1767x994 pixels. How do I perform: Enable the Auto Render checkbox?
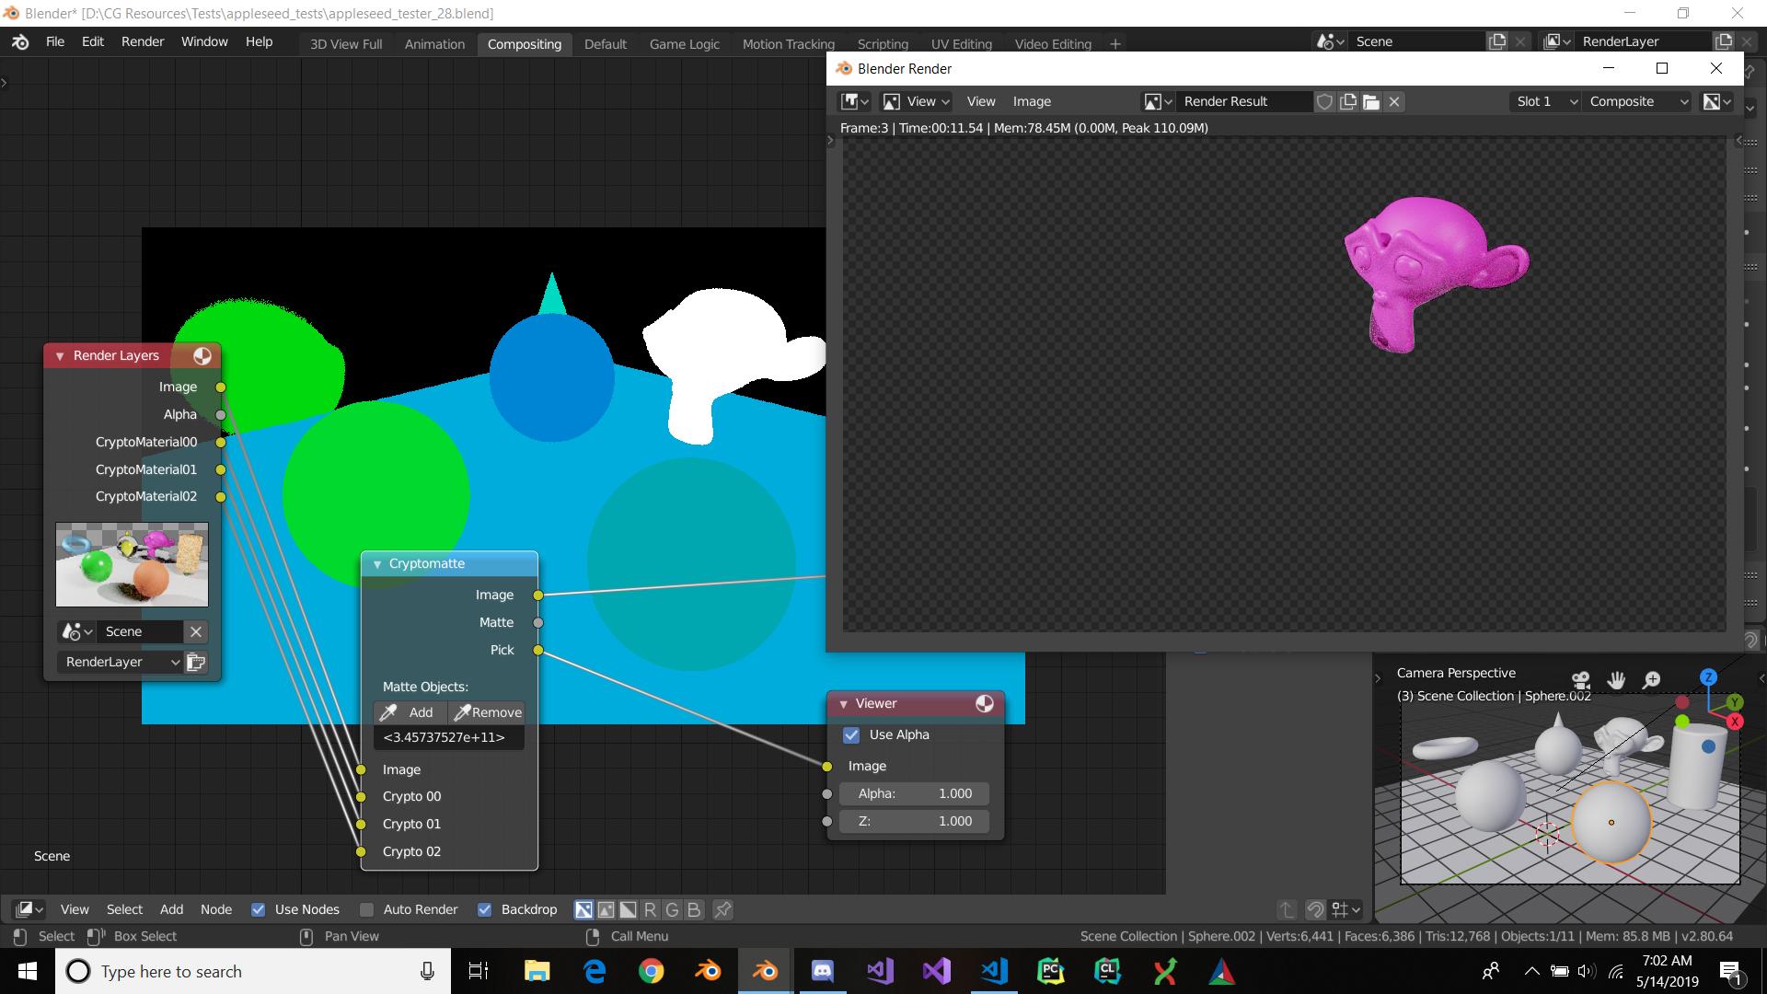(366, 909)
